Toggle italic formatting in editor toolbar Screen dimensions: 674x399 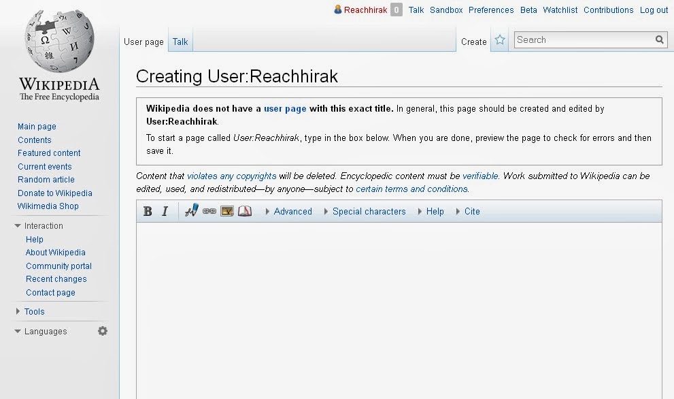coord(165,211)
